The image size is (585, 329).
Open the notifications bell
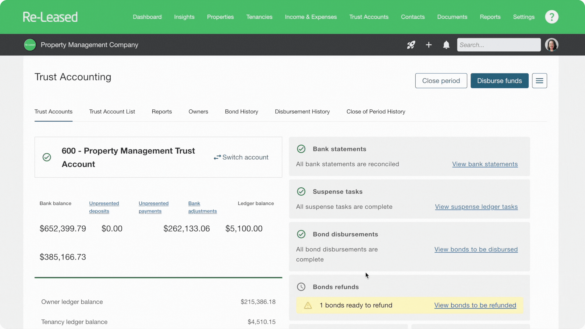click(446, 45)
